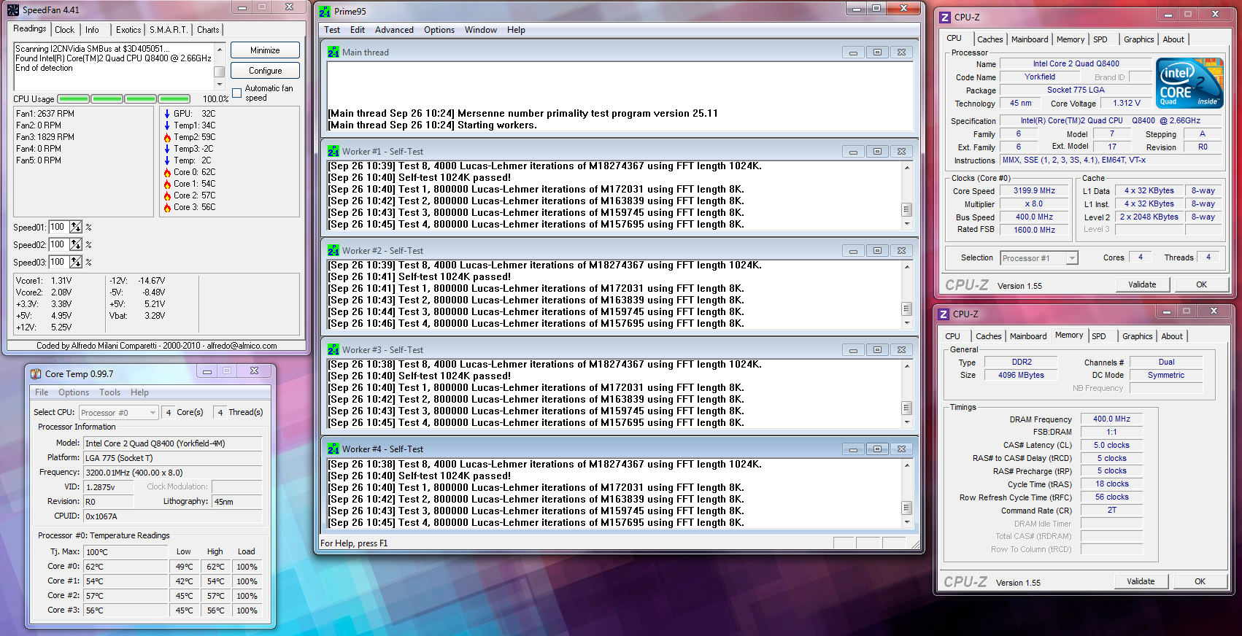Open the Select CPU dropdown in Core Temp
This screenshot has width=1242, height=636.
click(x=118, y=413)
